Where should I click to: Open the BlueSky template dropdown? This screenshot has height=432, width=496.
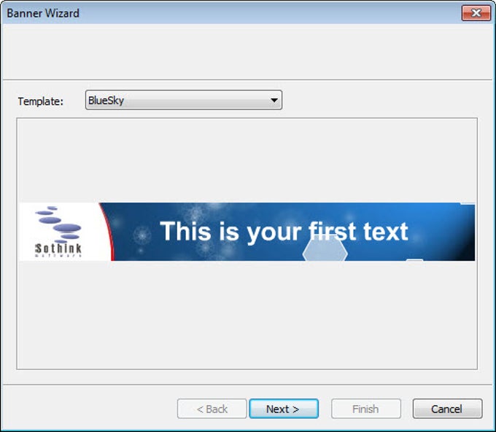(x=184, y=101)
